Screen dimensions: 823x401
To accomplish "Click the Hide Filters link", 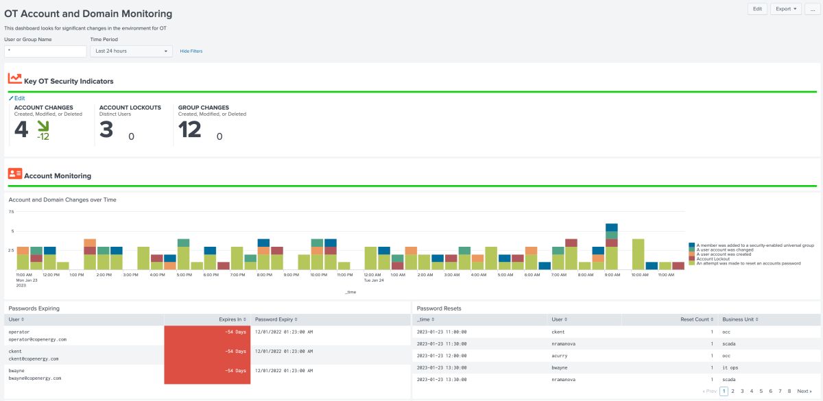I will pos(191,51).
